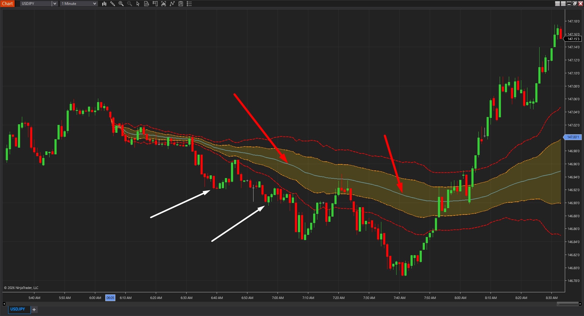The height and width of the screenshot is (316, 584).
Task: Select the drawing tools pencil icon
Action: coord(113,4)
